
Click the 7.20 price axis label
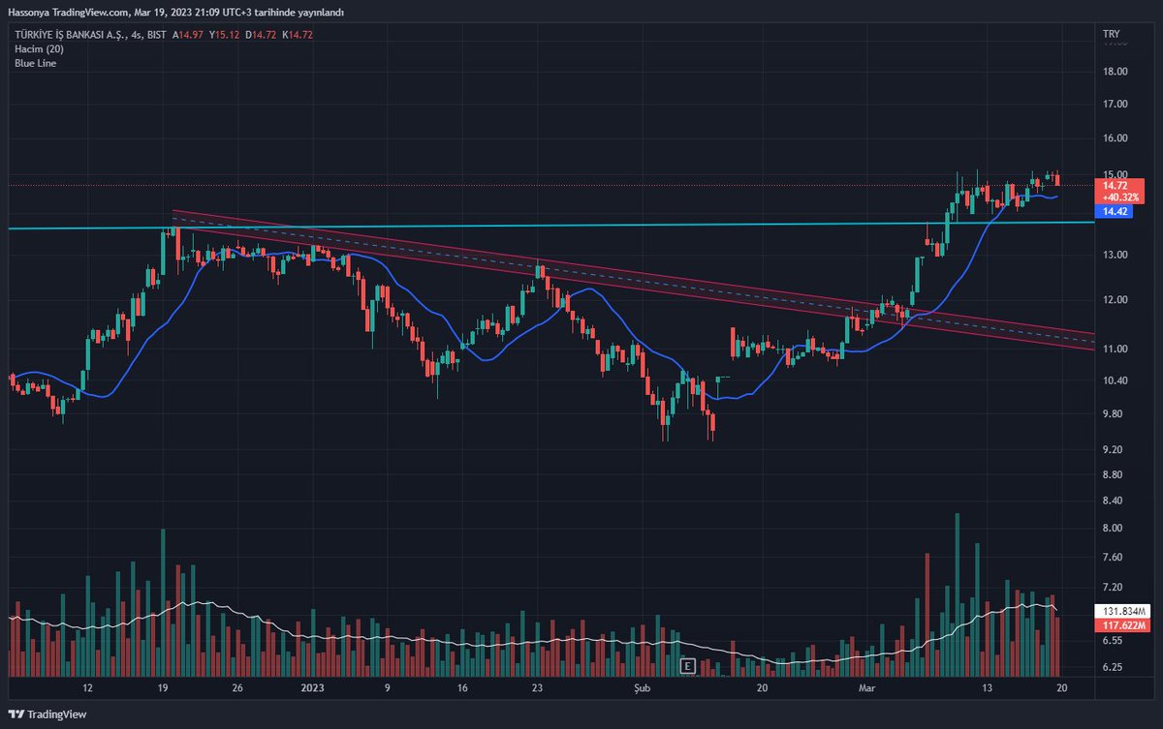click(x=1113, y=588)
